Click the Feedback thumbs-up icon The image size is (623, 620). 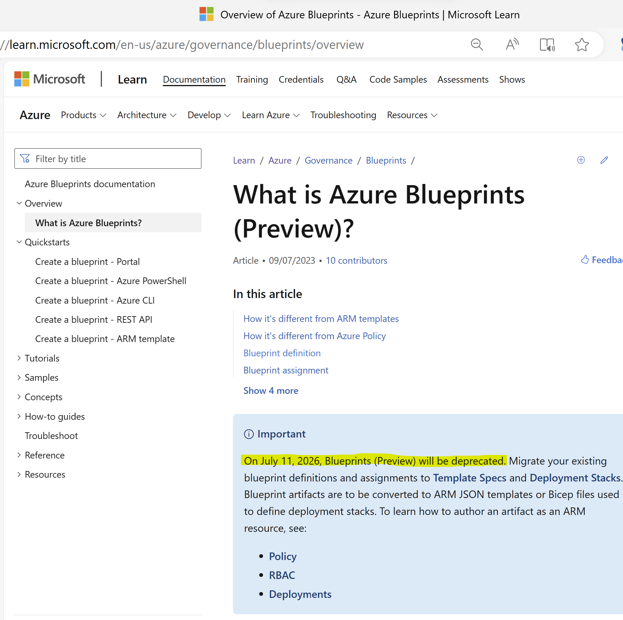click(x=584, y=259)
